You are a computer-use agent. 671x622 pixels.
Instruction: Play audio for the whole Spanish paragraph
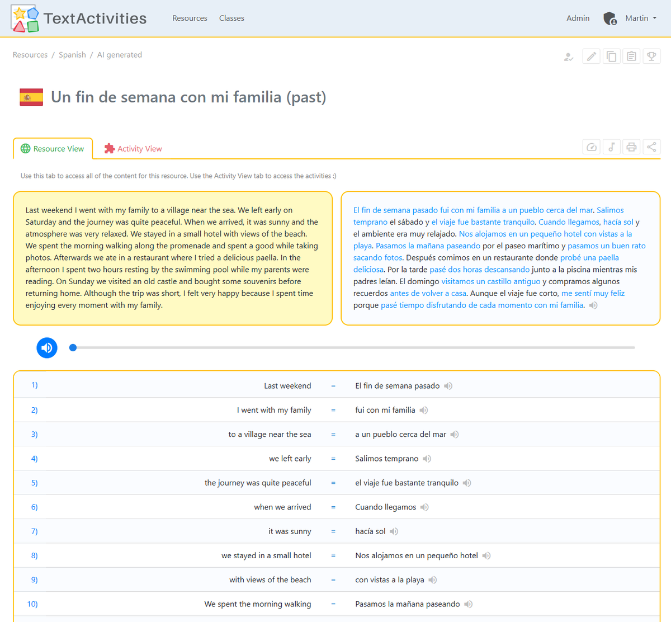pyautogui.click(x=593, y=305)
